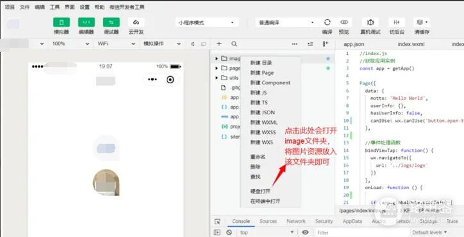Open file search magnifier in explorer
Screen dimensions: 464x237
click(x=234, y=43)
